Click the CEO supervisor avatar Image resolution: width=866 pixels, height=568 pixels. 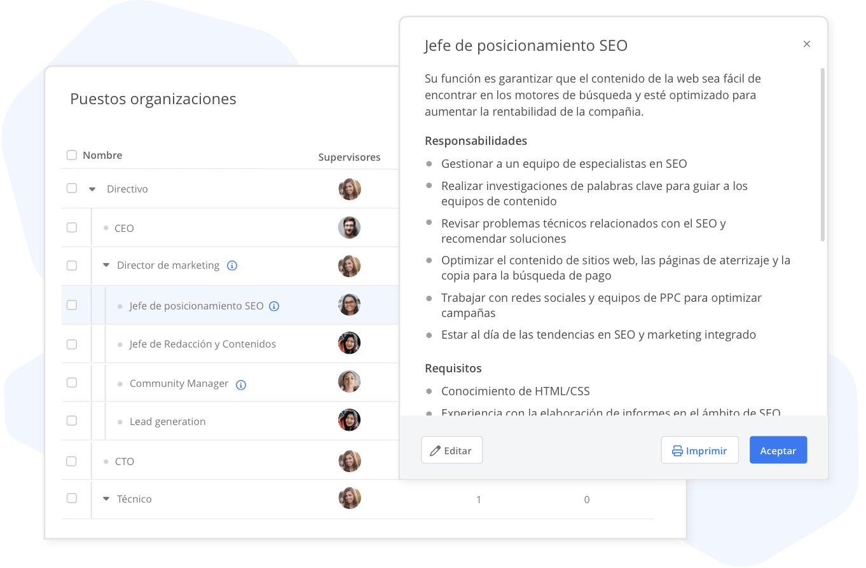[349, 227]
